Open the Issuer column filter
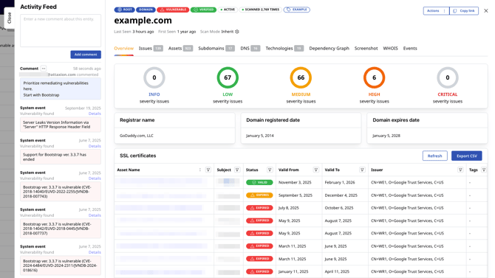495x278 pixels. (460, 170)
